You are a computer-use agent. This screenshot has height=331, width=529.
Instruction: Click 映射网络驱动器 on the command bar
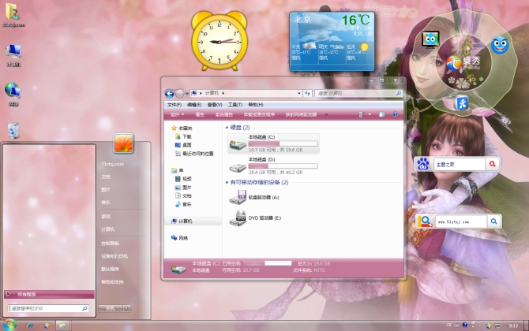[301, 115]
